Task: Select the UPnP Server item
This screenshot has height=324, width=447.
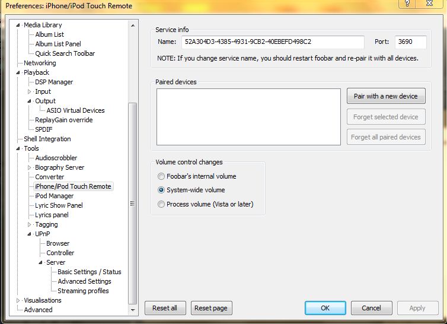Action: click(56, 263)
